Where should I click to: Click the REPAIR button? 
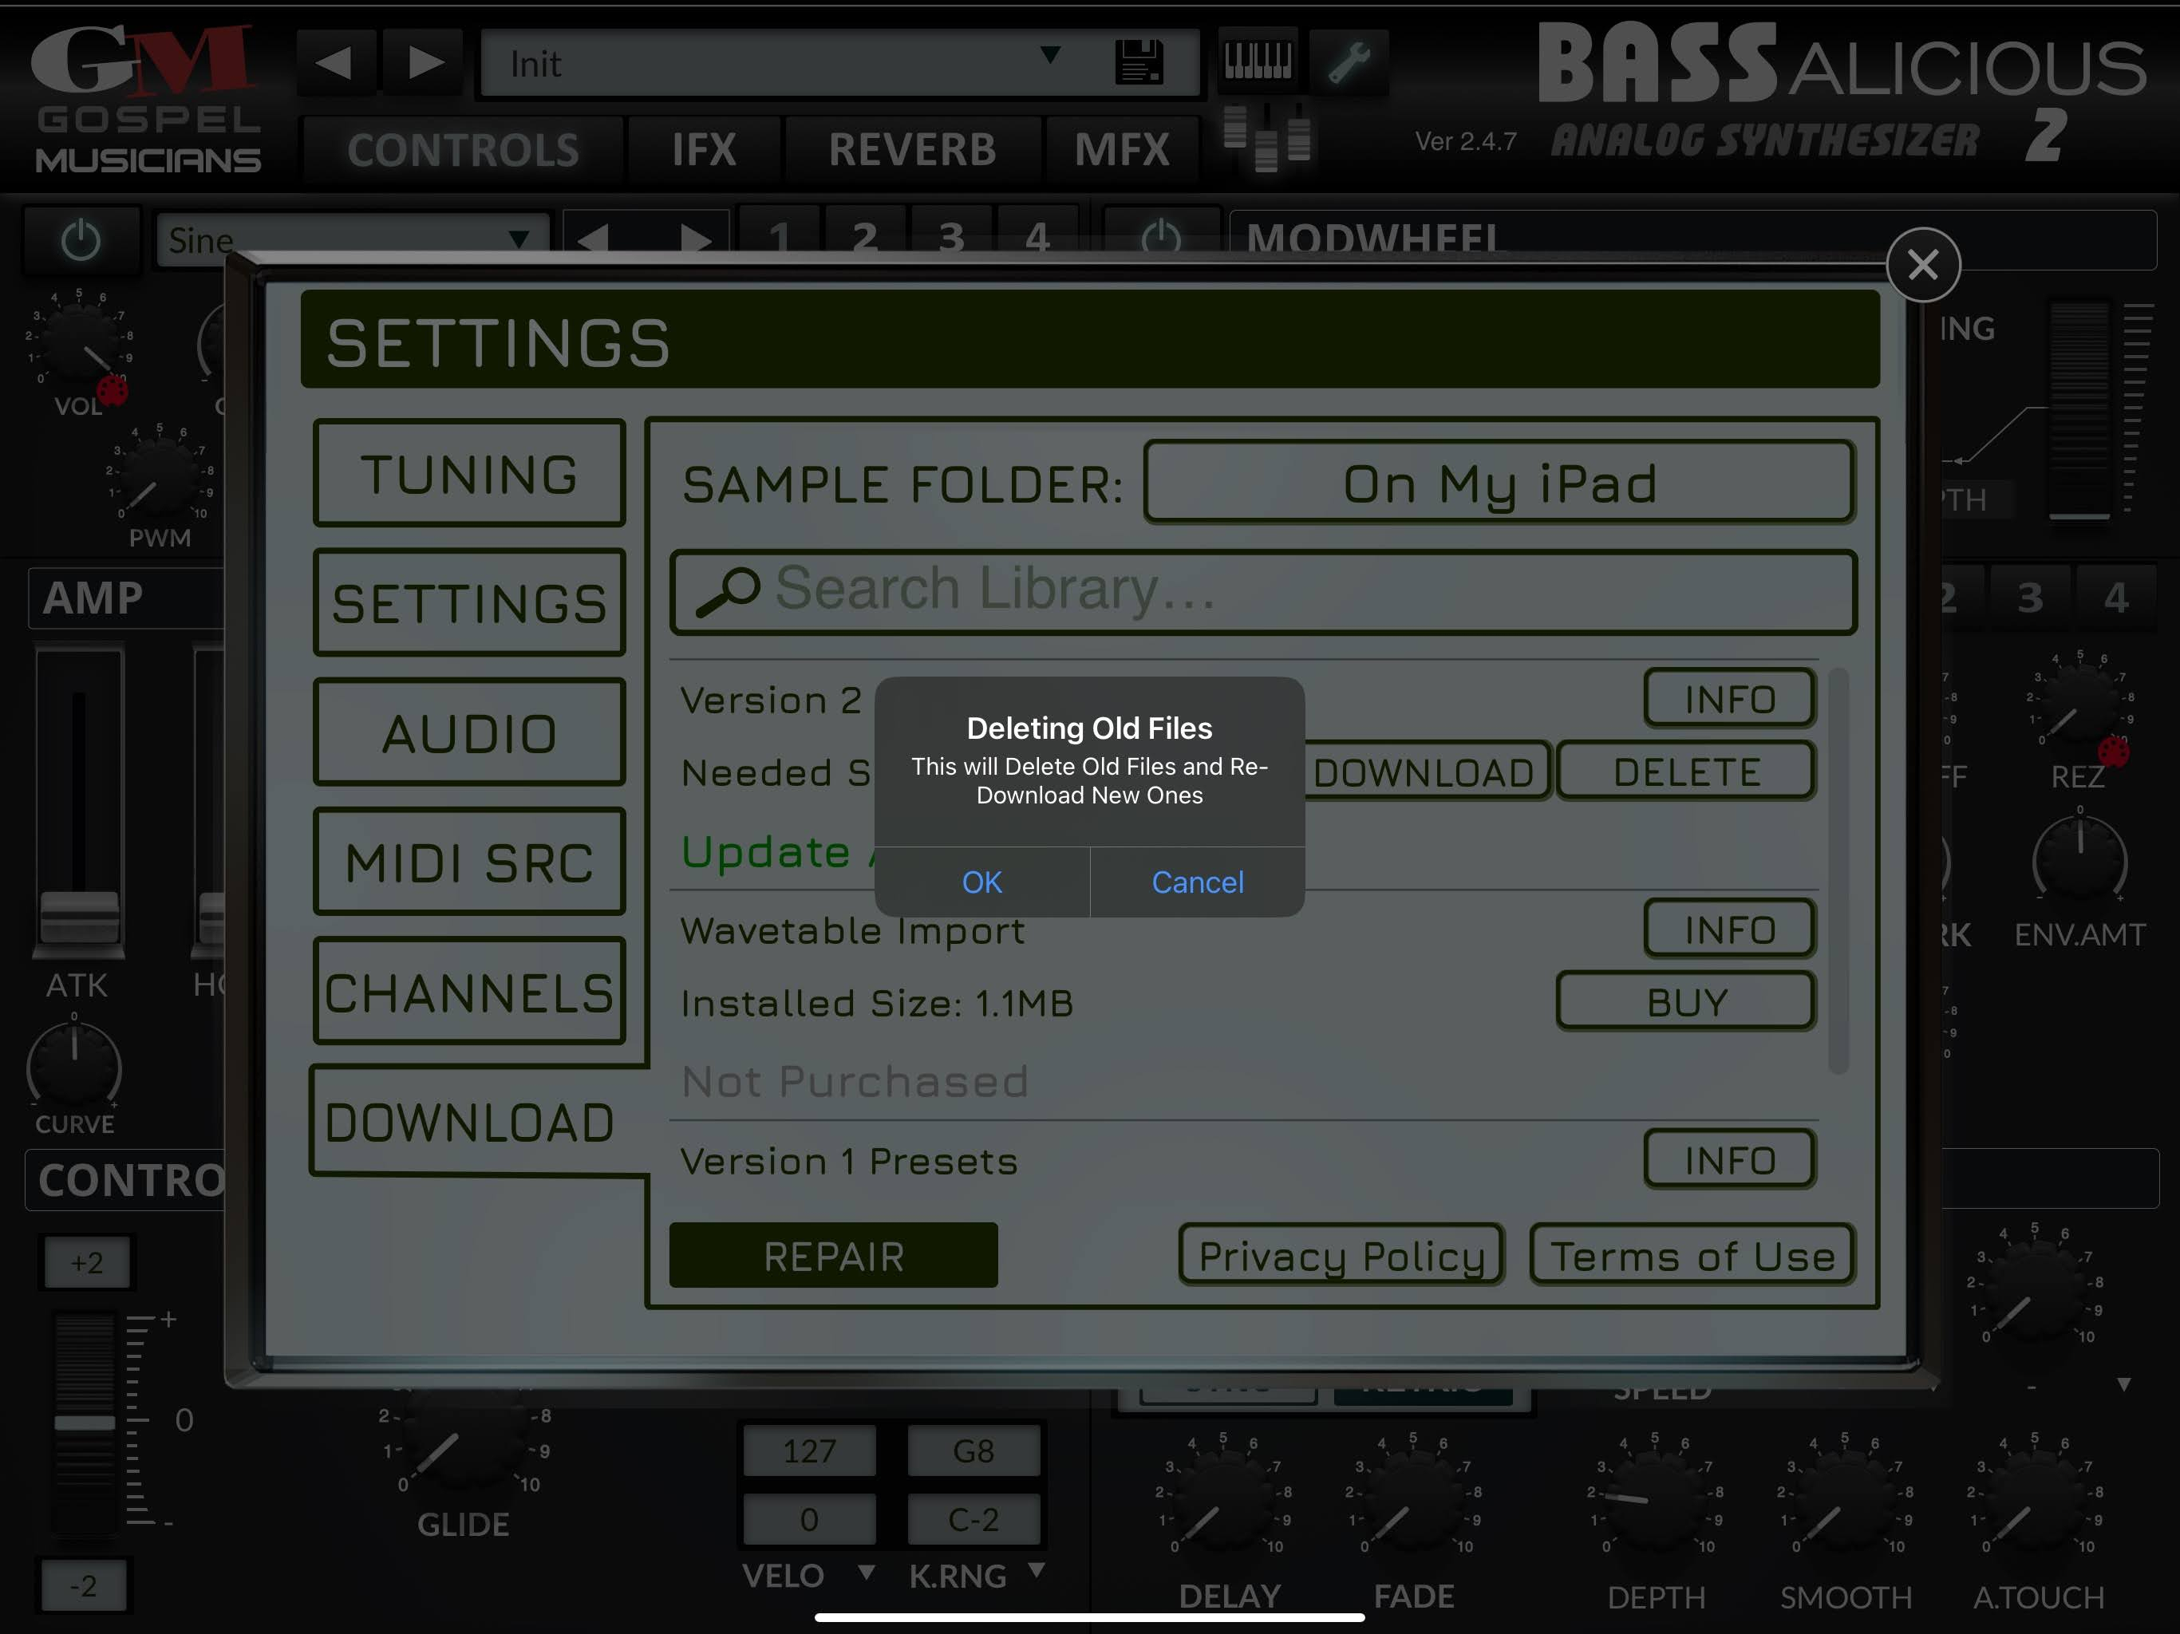click(834, 1256)
